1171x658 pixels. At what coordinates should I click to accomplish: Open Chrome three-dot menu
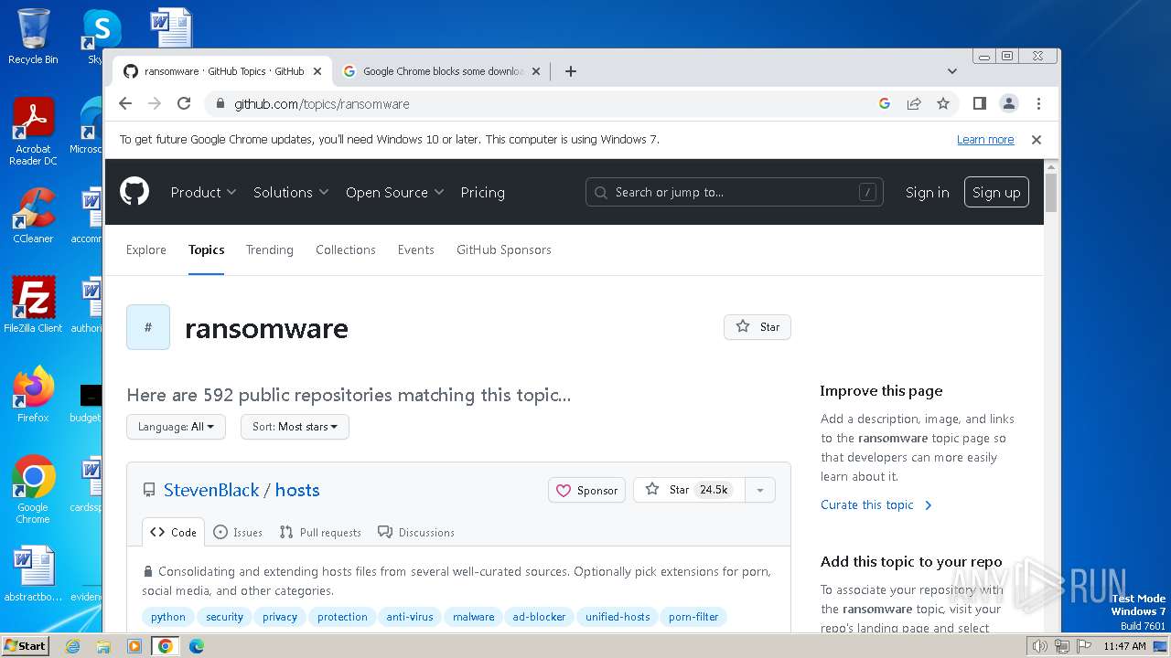[1038, 103]
